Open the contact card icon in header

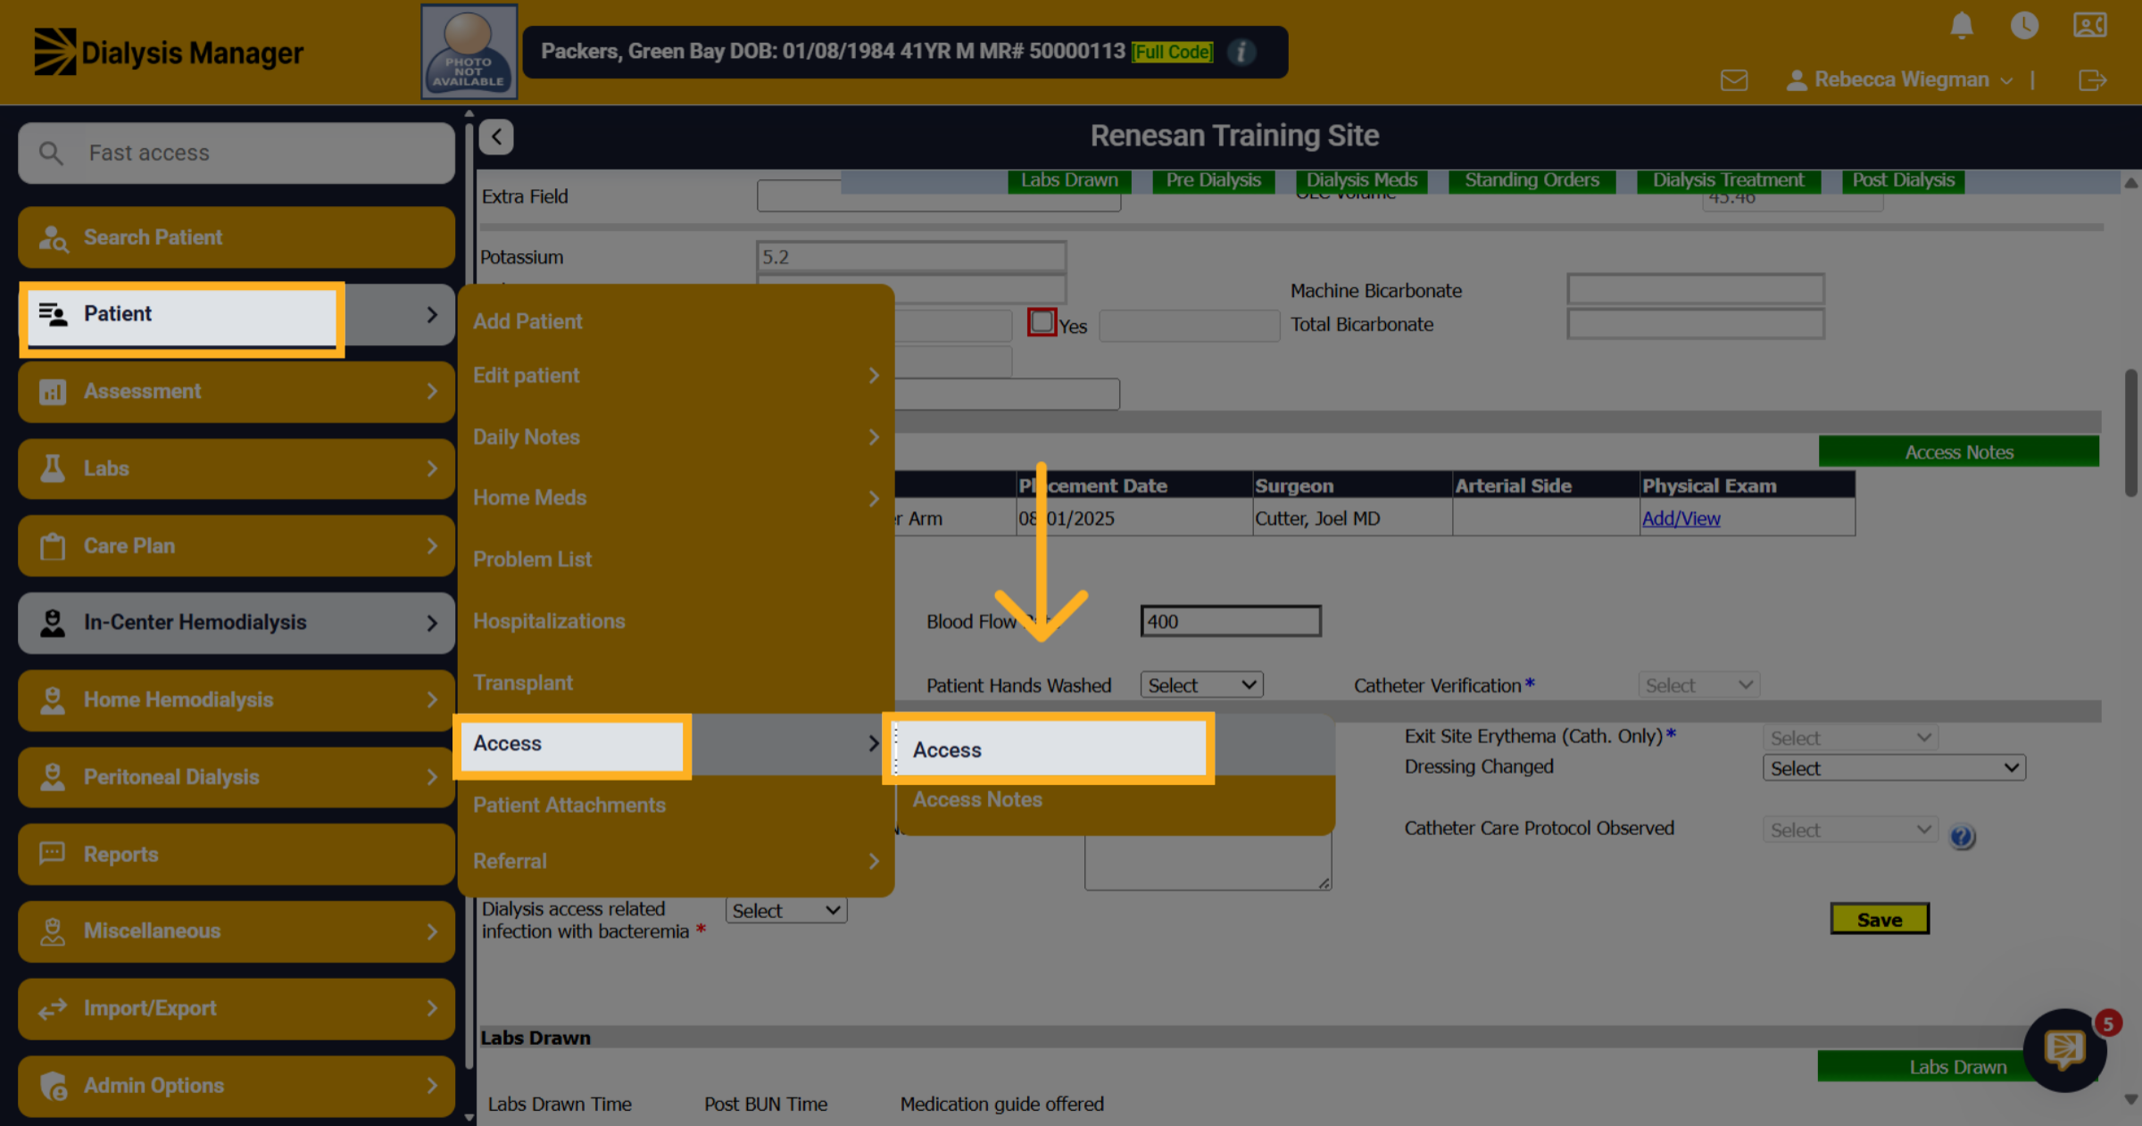pyautogui.click(x=2089, y=25)
